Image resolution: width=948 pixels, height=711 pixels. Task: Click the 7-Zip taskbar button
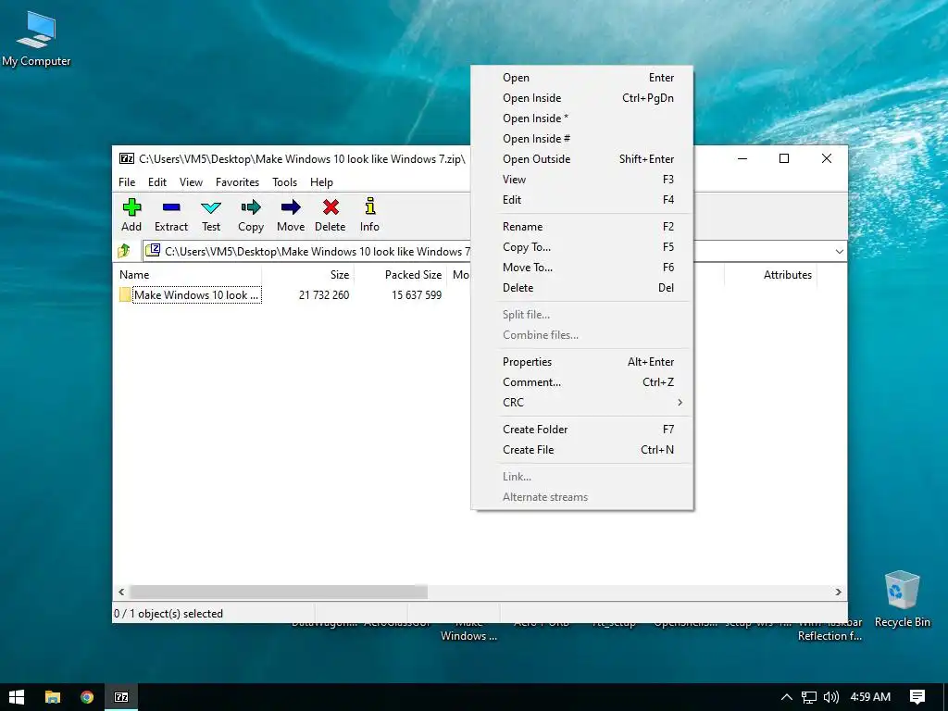pos(121,697)
